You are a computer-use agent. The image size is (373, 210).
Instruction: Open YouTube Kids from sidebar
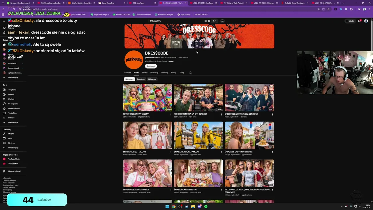pos(13,164)
